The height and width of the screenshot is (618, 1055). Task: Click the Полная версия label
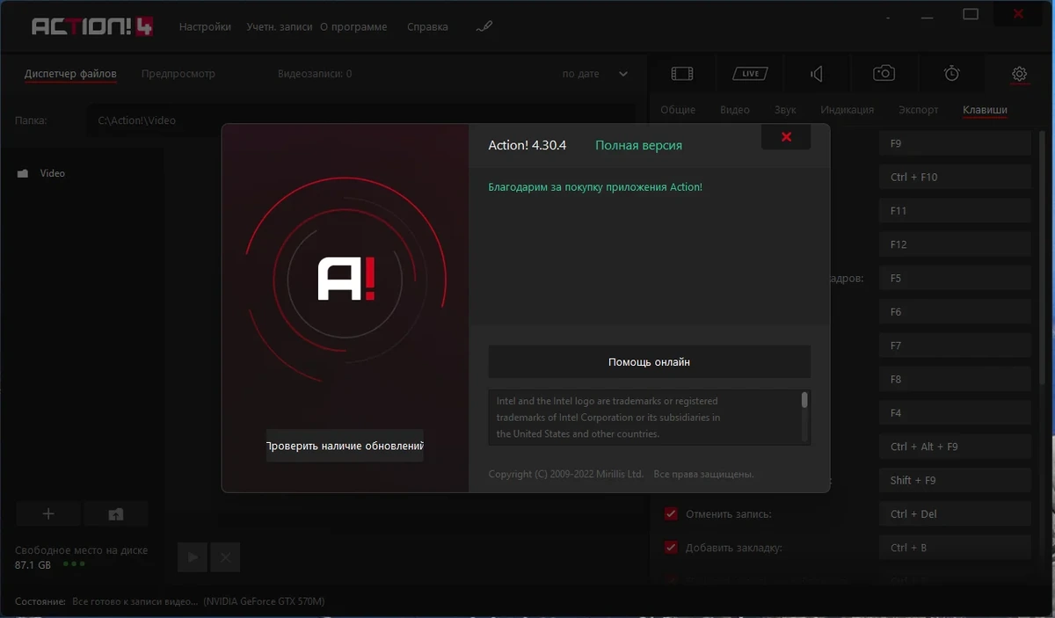(x=638, y=145)
